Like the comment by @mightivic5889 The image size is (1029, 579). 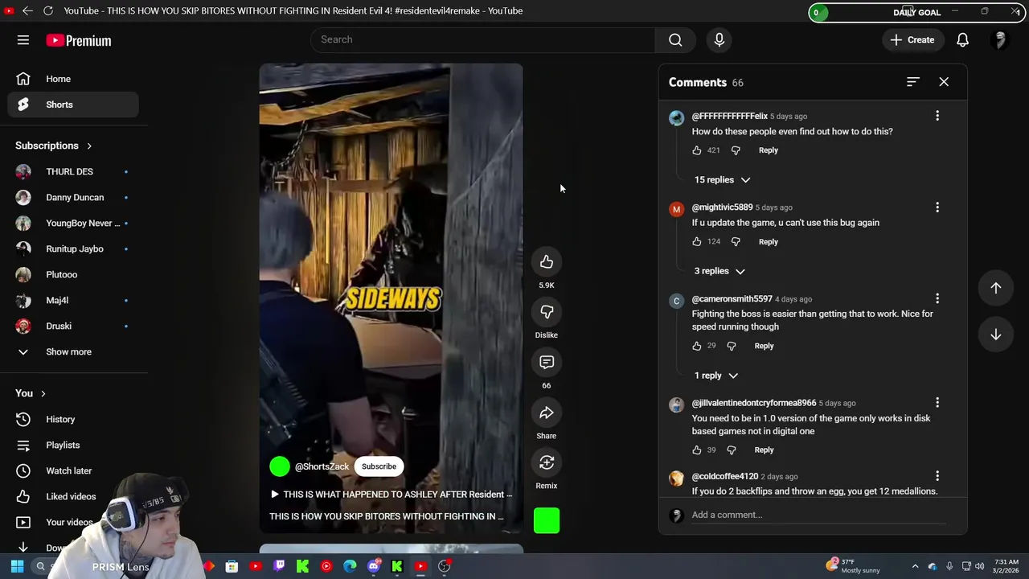pos(697,241)
